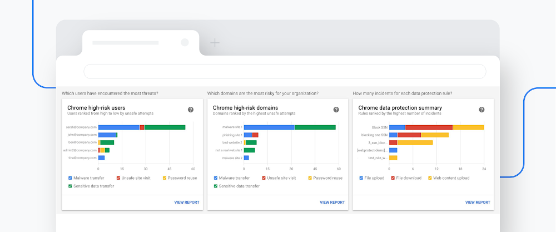Open help for Chrome data protection summary

(x=481, y=110)
